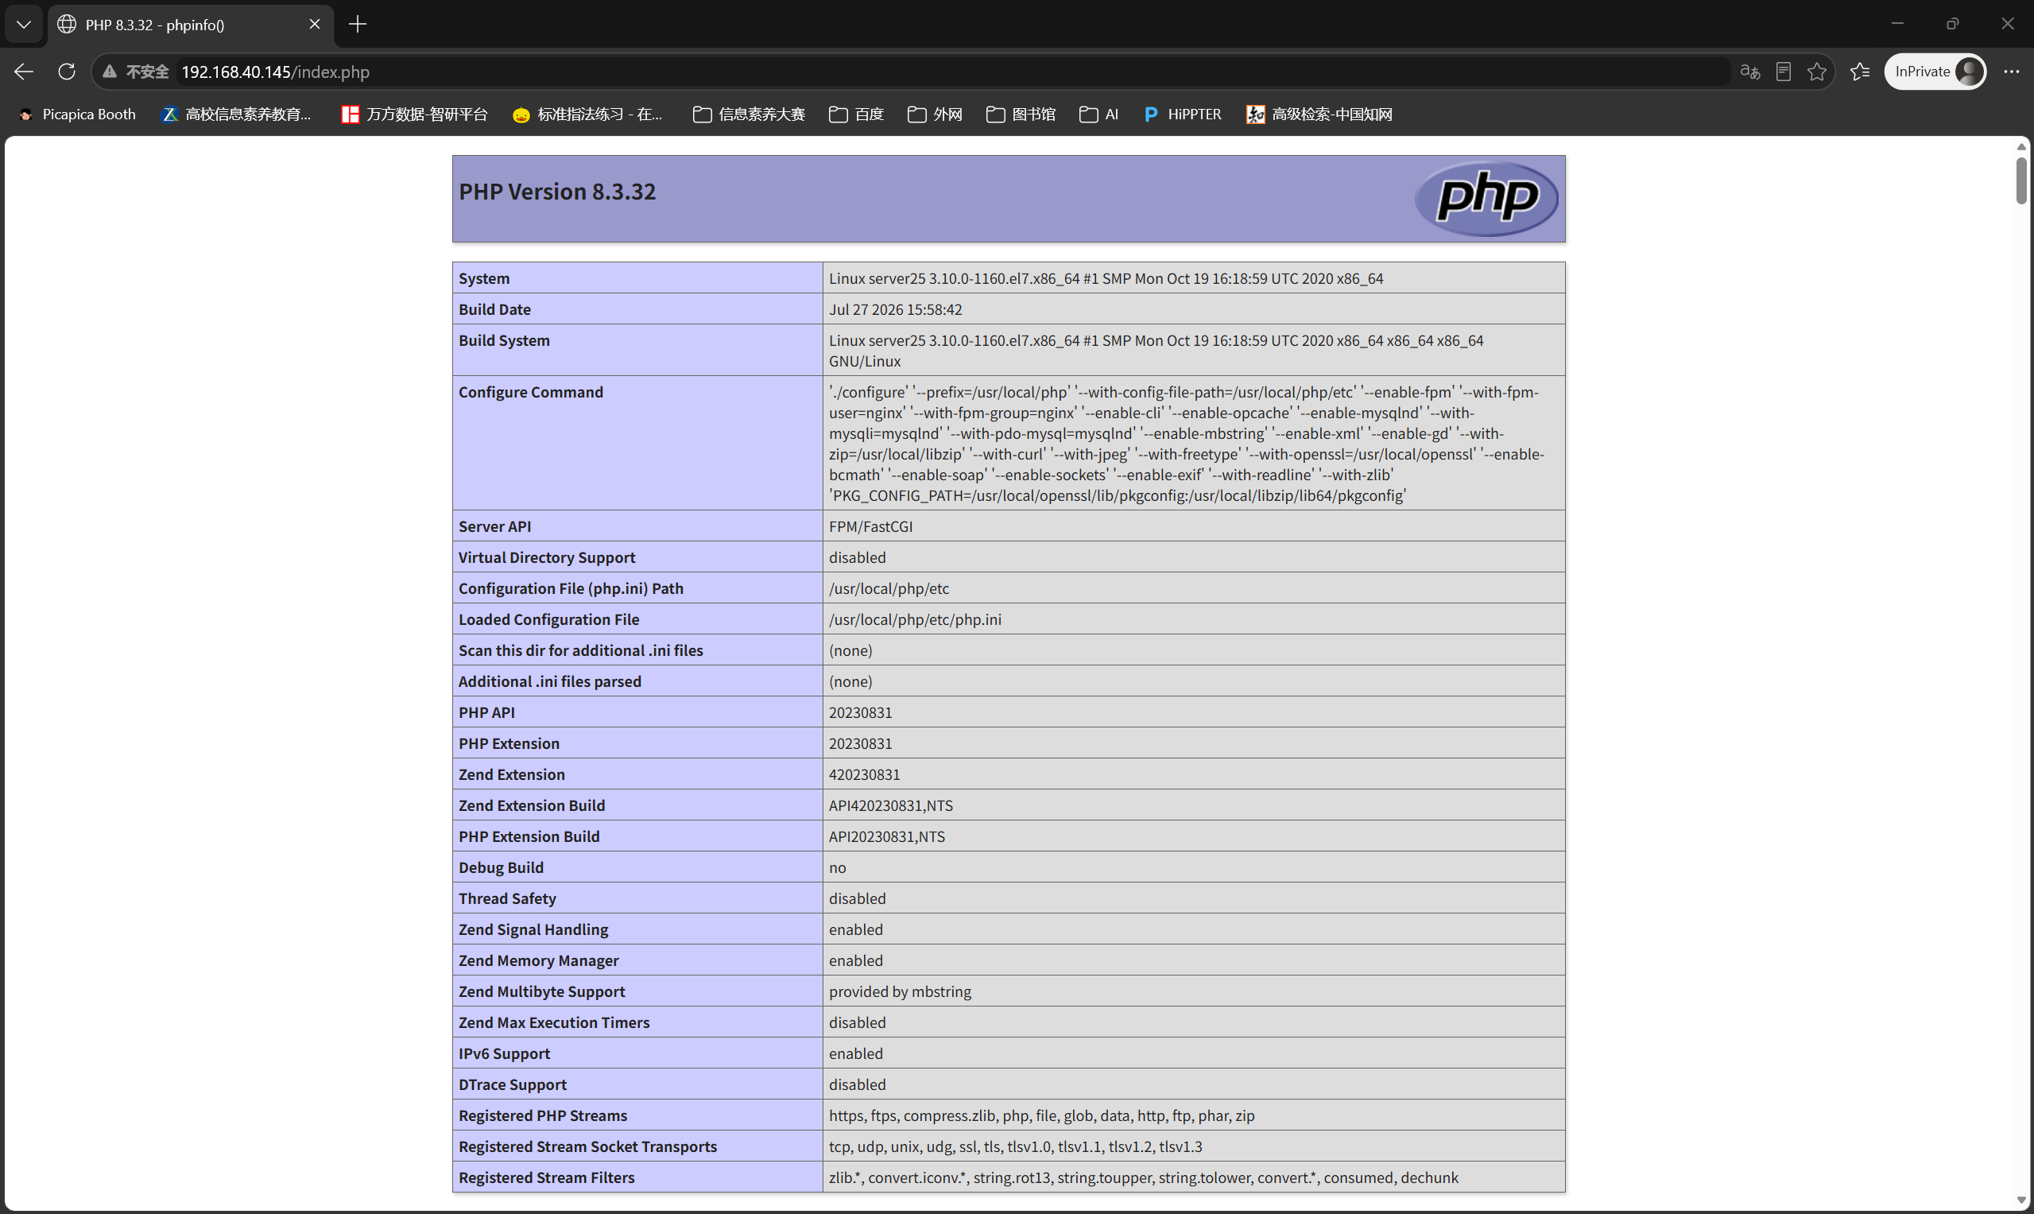Restore down the browser window
This screenshot has width=2034, height=1214.
tap(1952, 24)
